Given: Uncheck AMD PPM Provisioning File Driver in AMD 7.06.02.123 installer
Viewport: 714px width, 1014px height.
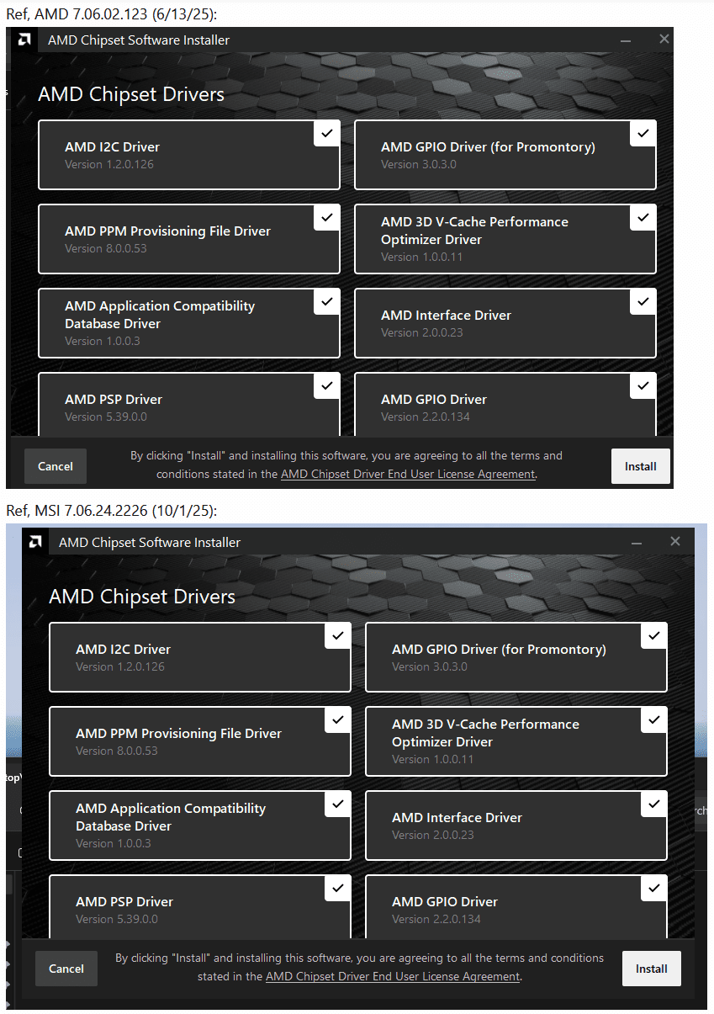Looking at the screenshot, I should tap(326, 218).
